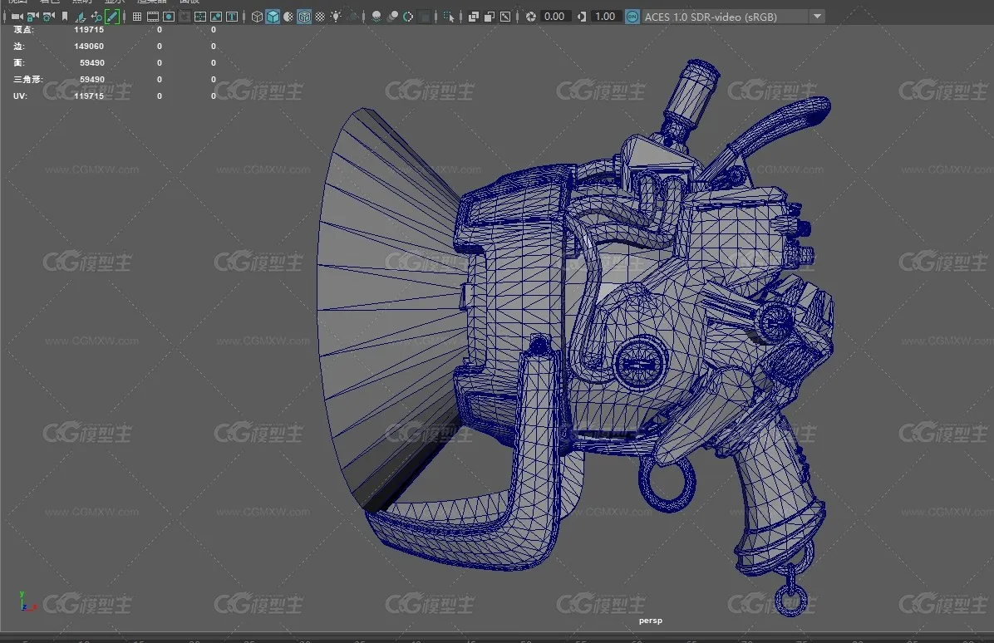Toggle the X-Ray Joints icon
This screenshot has height=643, width=994.
505,17
